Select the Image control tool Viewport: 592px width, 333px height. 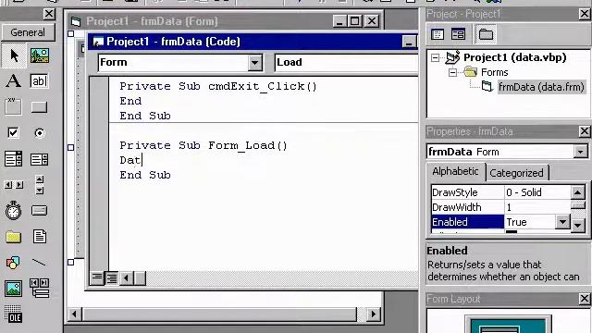13,289
